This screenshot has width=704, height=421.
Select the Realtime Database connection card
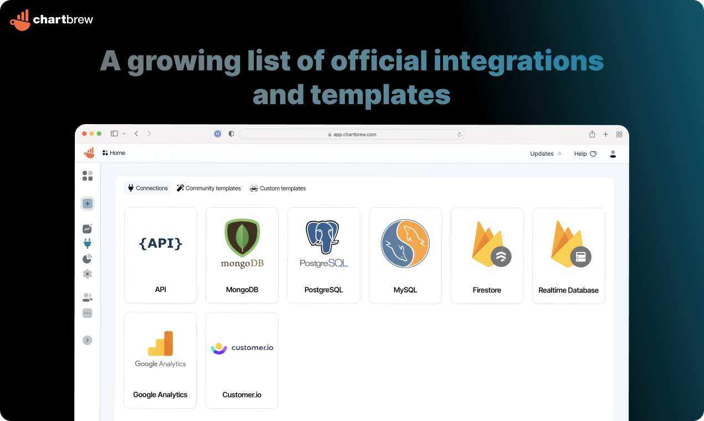tap(569, 255)
